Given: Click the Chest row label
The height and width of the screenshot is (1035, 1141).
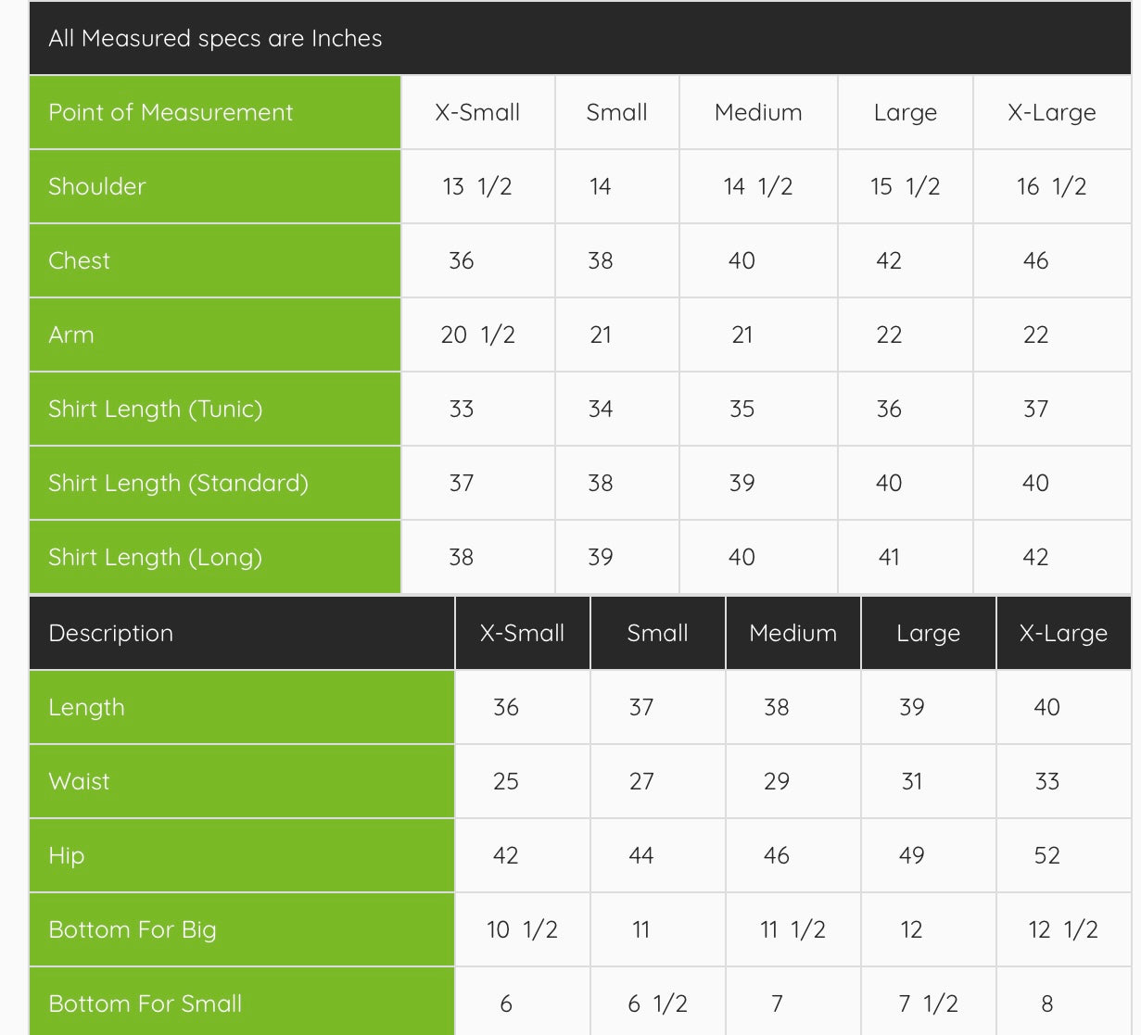Looking at the screenshot, I should (80, 260).
